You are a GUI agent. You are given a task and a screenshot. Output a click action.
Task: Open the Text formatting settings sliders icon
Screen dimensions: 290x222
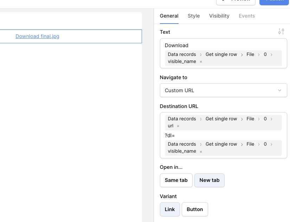coord(281,32)
